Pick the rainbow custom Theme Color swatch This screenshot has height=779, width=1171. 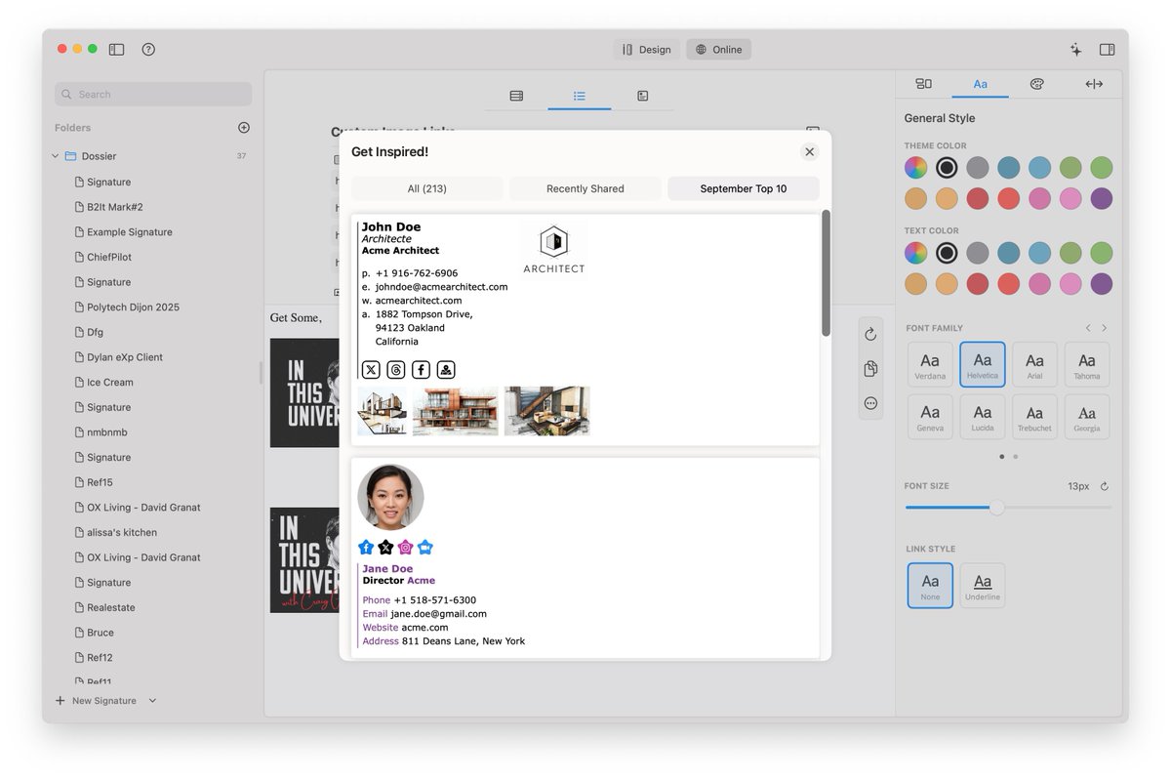tap(915, 167)
